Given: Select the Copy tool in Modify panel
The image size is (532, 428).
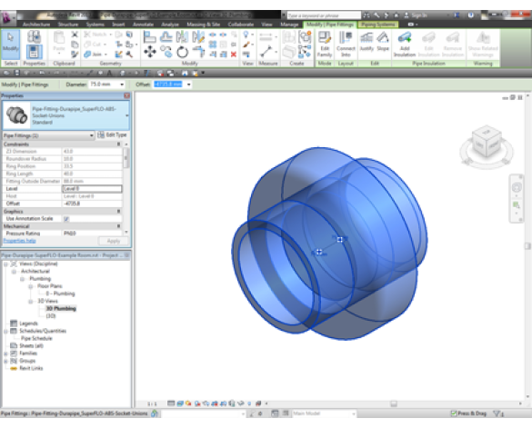Looking at the screenshot, I should coord(166,52).
